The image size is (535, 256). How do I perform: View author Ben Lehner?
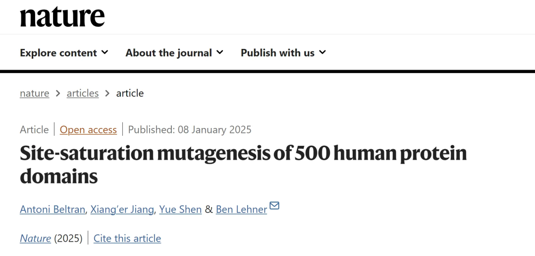(x=241, y=210)
